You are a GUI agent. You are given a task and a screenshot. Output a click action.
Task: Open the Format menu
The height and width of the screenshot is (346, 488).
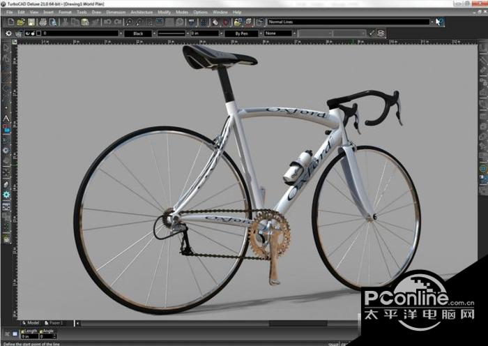click(65, 12)
